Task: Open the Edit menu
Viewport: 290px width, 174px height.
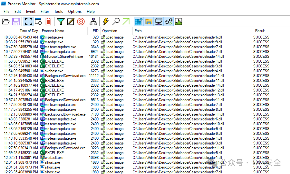Action: (x=18, y=12)
